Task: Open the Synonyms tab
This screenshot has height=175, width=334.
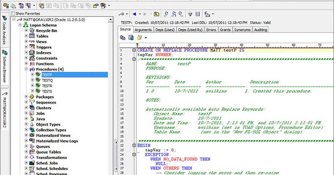Action: 242,30
